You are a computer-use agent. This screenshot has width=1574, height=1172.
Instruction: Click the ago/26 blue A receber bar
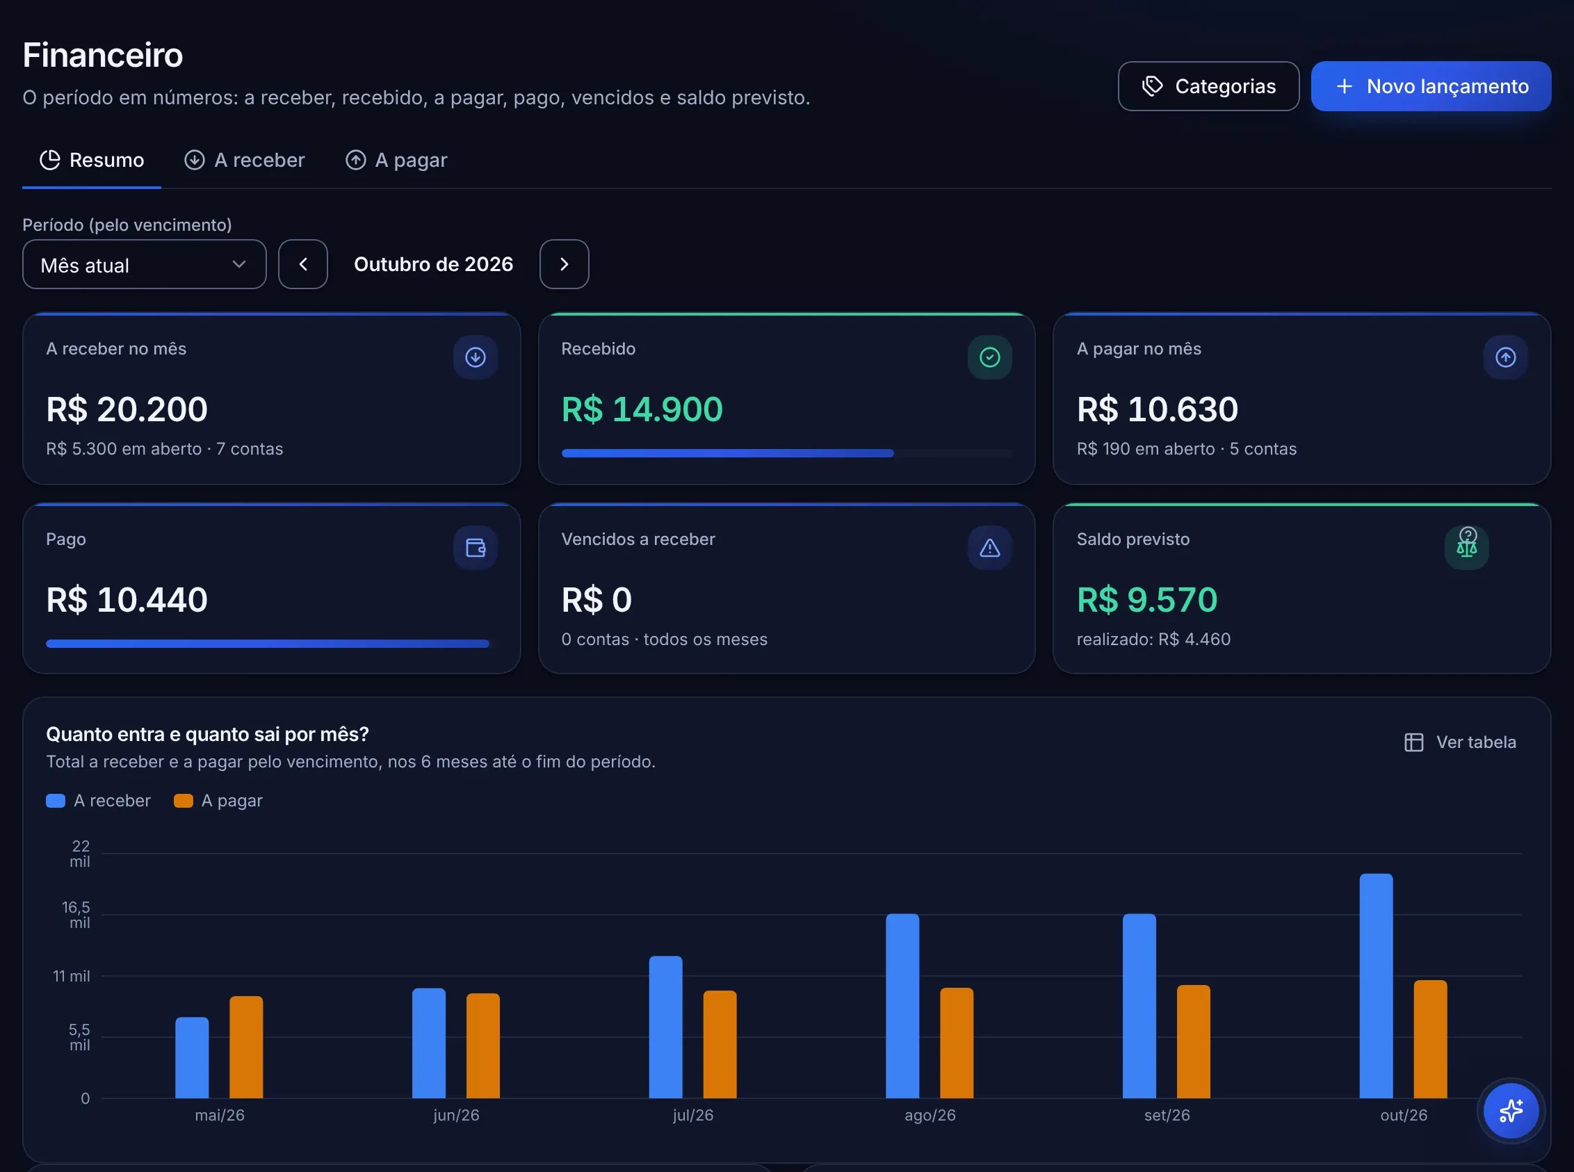(x=902, y=1006)
